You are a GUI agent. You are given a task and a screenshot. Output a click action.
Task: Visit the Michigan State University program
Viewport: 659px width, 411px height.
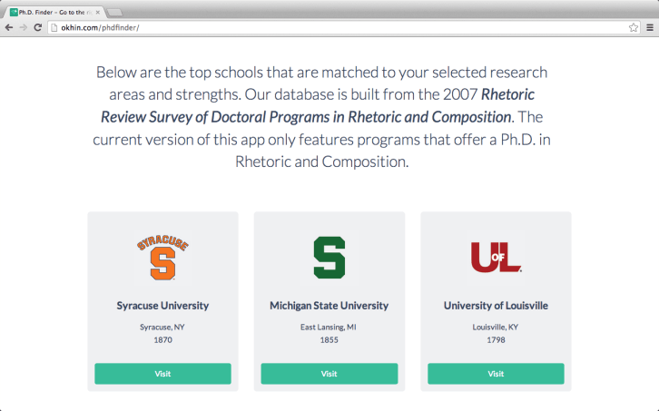click(x=329, y=374)
